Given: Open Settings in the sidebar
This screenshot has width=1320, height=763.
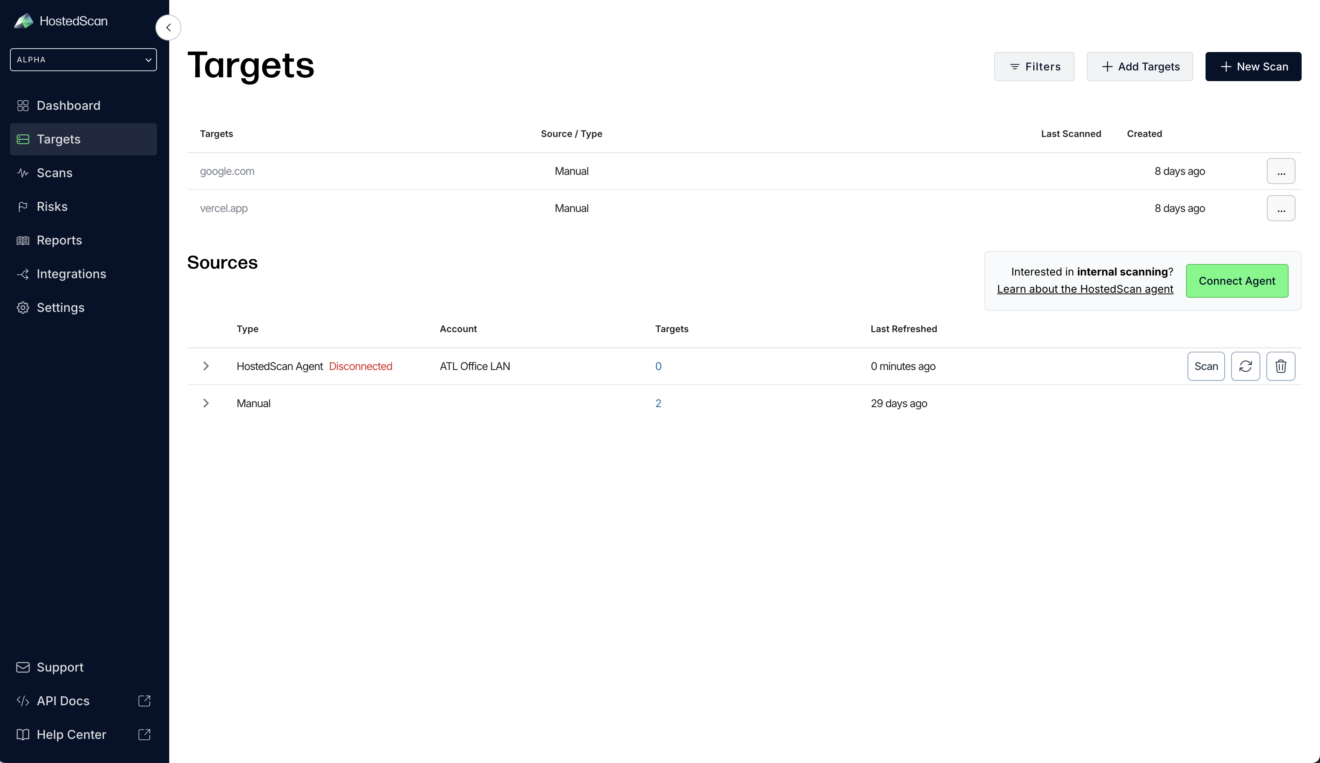Looking at the screenshot, I should [83, 307].
